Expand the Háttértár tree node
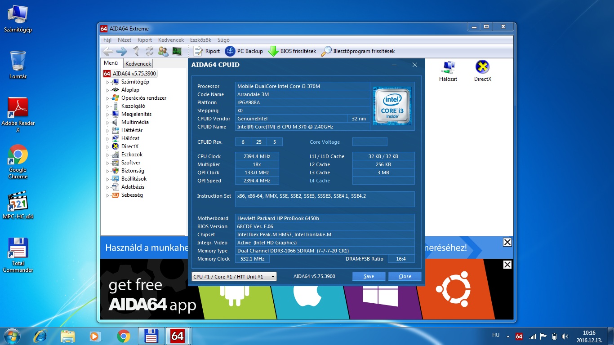The height and width of the screenshot is (345, 614). (x=107, y=131)
